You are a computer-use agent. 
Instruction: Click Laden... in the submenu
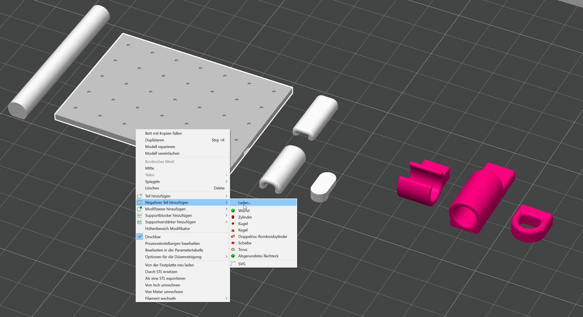[x=244, y=202]
